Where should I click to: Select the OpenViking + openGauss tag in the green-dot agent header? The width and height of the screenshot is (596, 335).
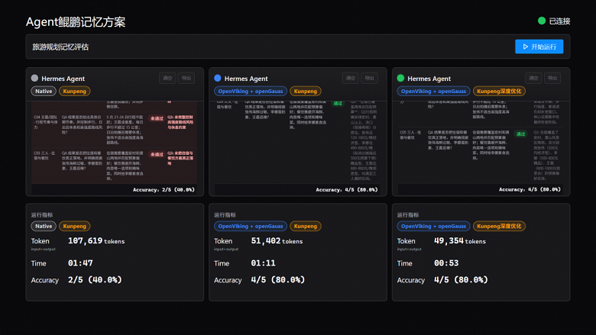click(x=434, y=91)
